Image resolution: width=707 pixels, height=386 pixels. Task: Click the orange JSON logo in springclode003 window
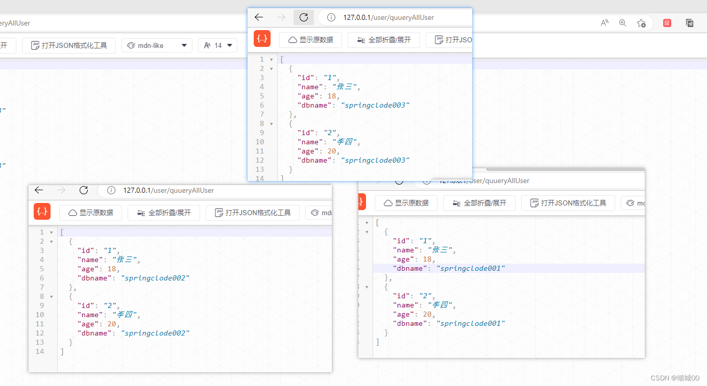click(x=262, y=39)
